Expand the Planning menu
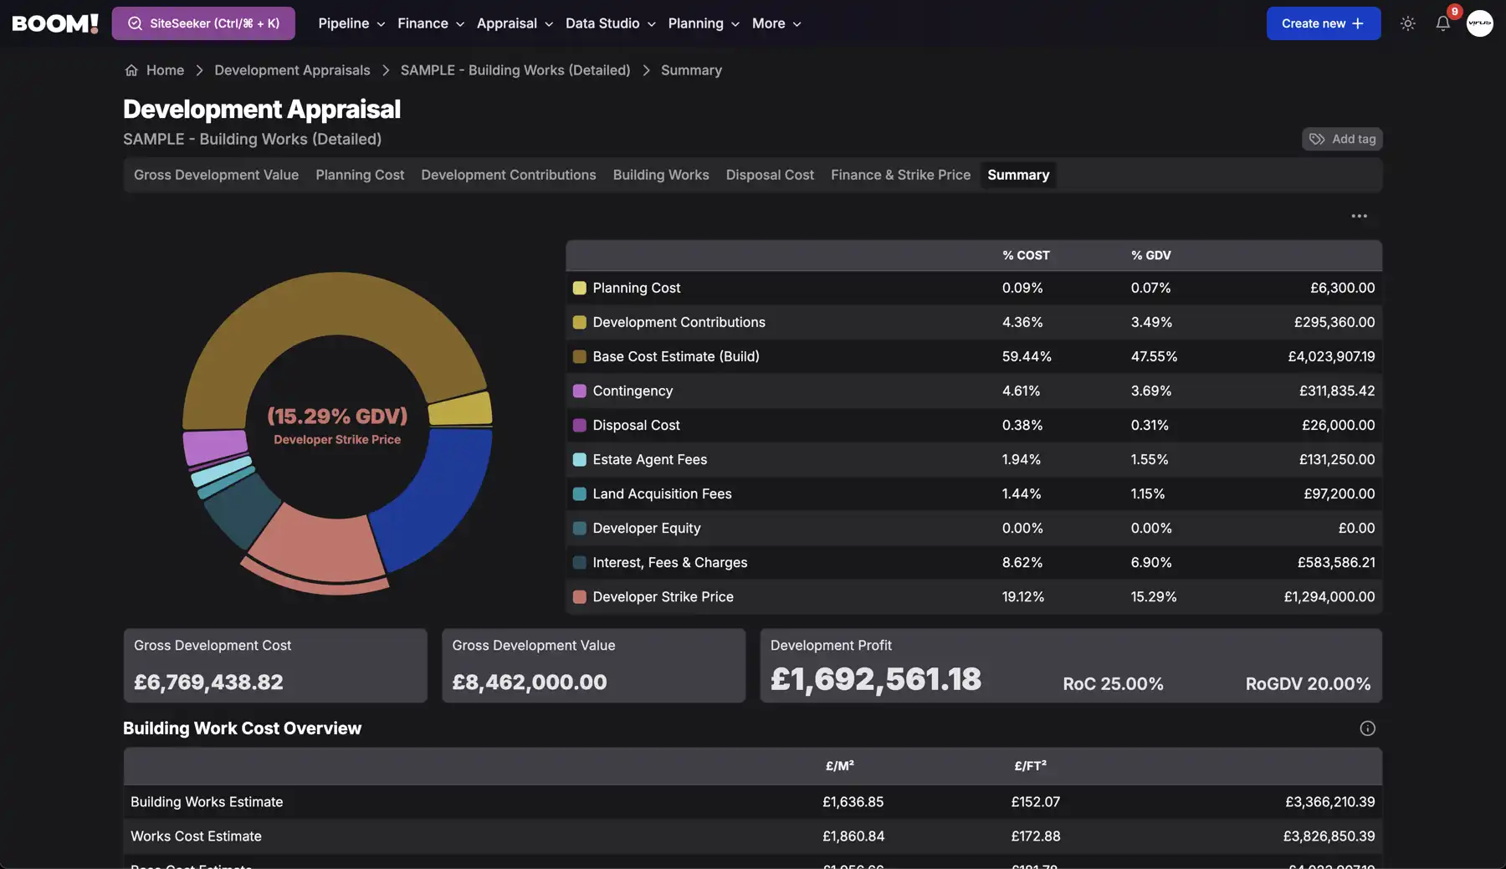Screen dimensions: 1506x869 pyautogui.click(x=704, y=23)
